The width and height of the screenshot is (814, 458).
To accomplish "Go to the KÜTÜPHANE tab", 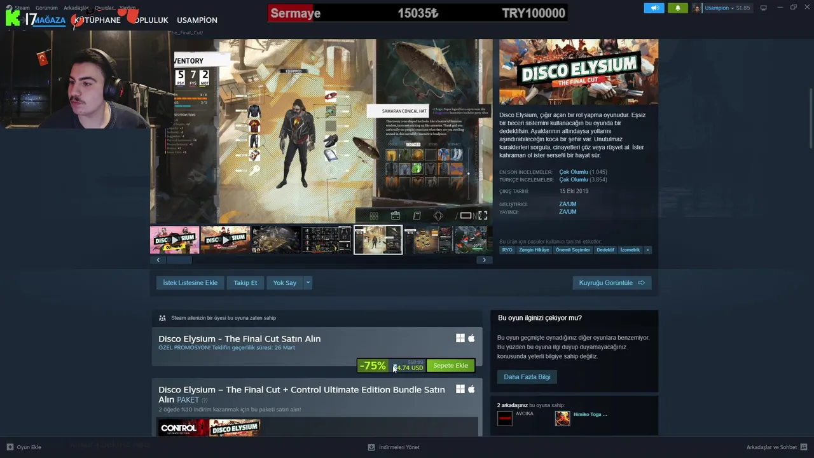I will tap(98, 20).
